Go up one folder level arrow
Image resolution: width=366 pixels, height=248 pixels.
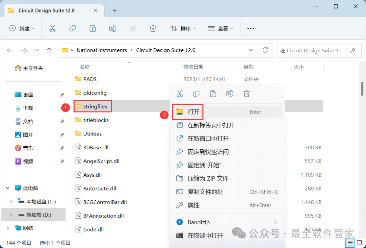[x=49, y=50]
